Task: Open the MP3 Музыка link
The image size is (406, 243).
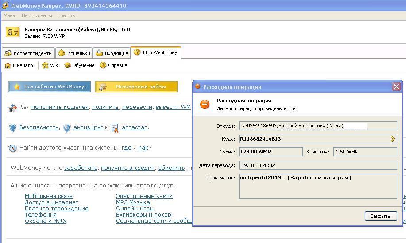Action: 133,202
